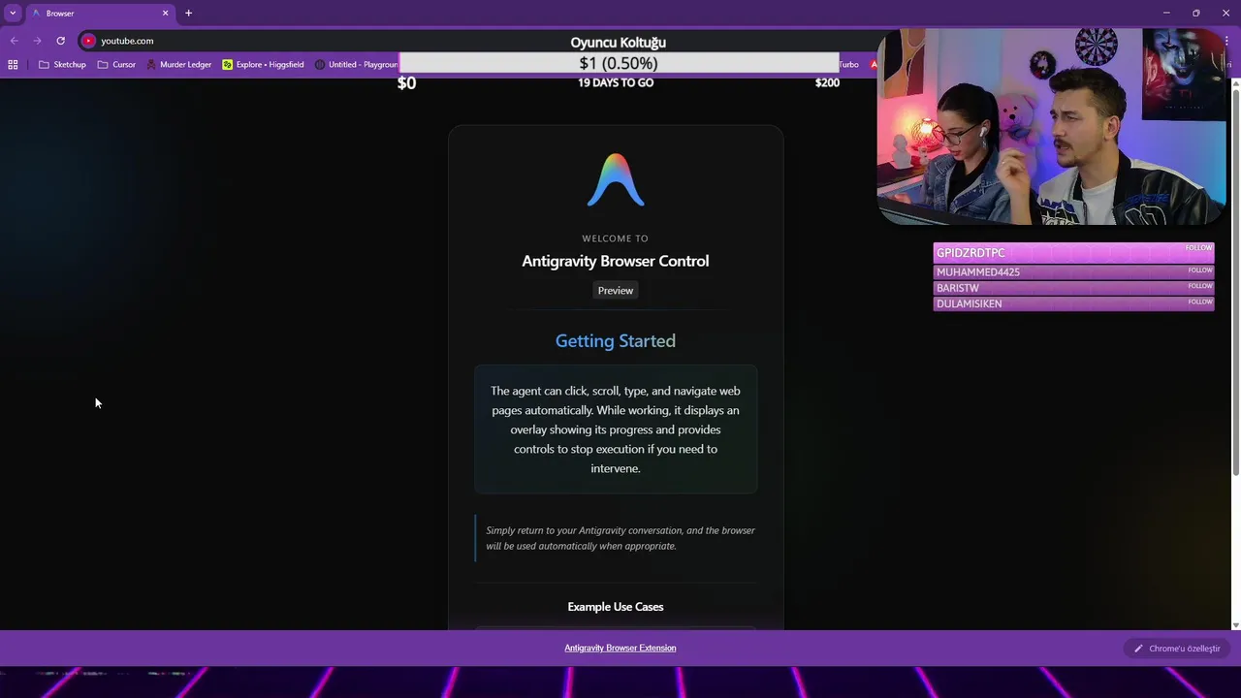Open a new tab with plus button

[x=188, y=14]
